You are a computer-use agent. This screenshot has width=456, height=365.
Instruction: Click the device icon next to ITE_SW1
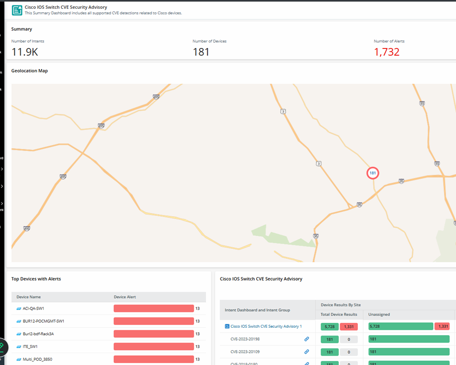pyautogui.click(x=19, y=346)
